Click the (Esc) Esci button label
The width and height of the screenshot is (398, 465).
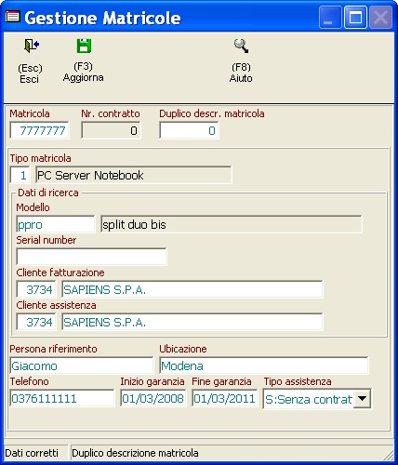(x=30, y=73)
